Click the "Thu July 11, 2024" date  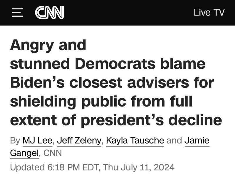(x=139, y=167)
